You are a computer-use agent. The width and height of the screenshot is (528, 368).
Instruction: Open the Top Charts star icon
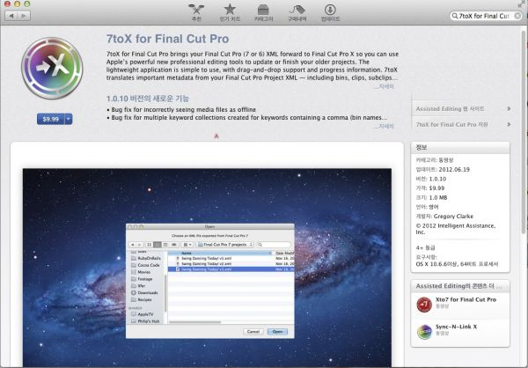pos(230,12)
